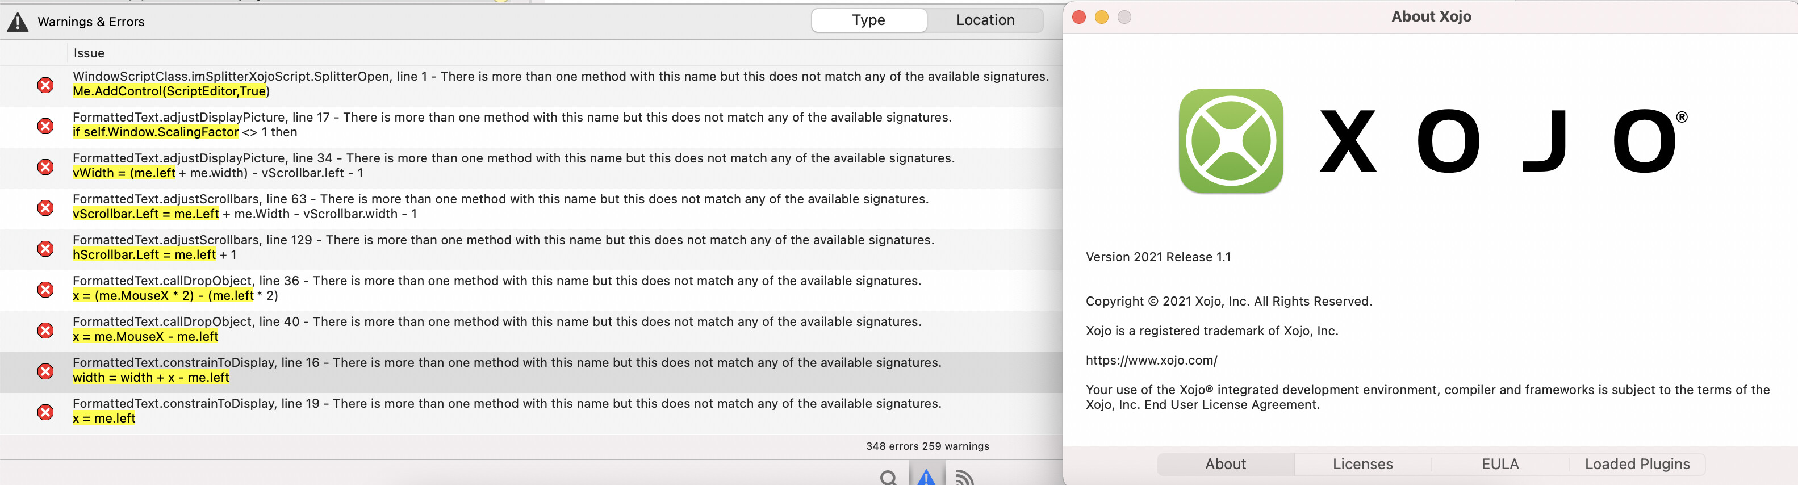Open the Licenses tab
Image resolution: width=1798 pixels, height=485 pixels.
tap(1362, 464)
